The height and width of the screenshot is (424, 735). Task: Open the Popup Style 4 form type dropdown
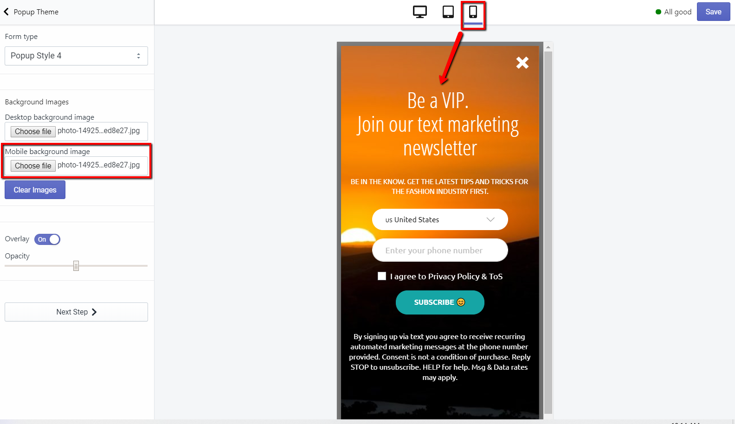point(77,56)
